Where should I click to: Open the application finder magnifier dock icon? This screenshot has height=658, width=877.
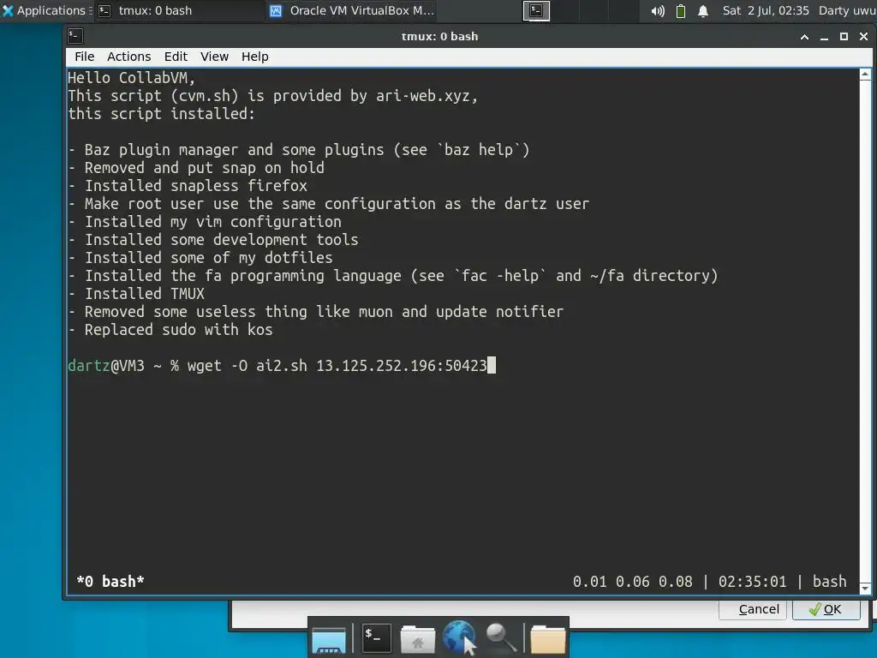pos(500,637)
